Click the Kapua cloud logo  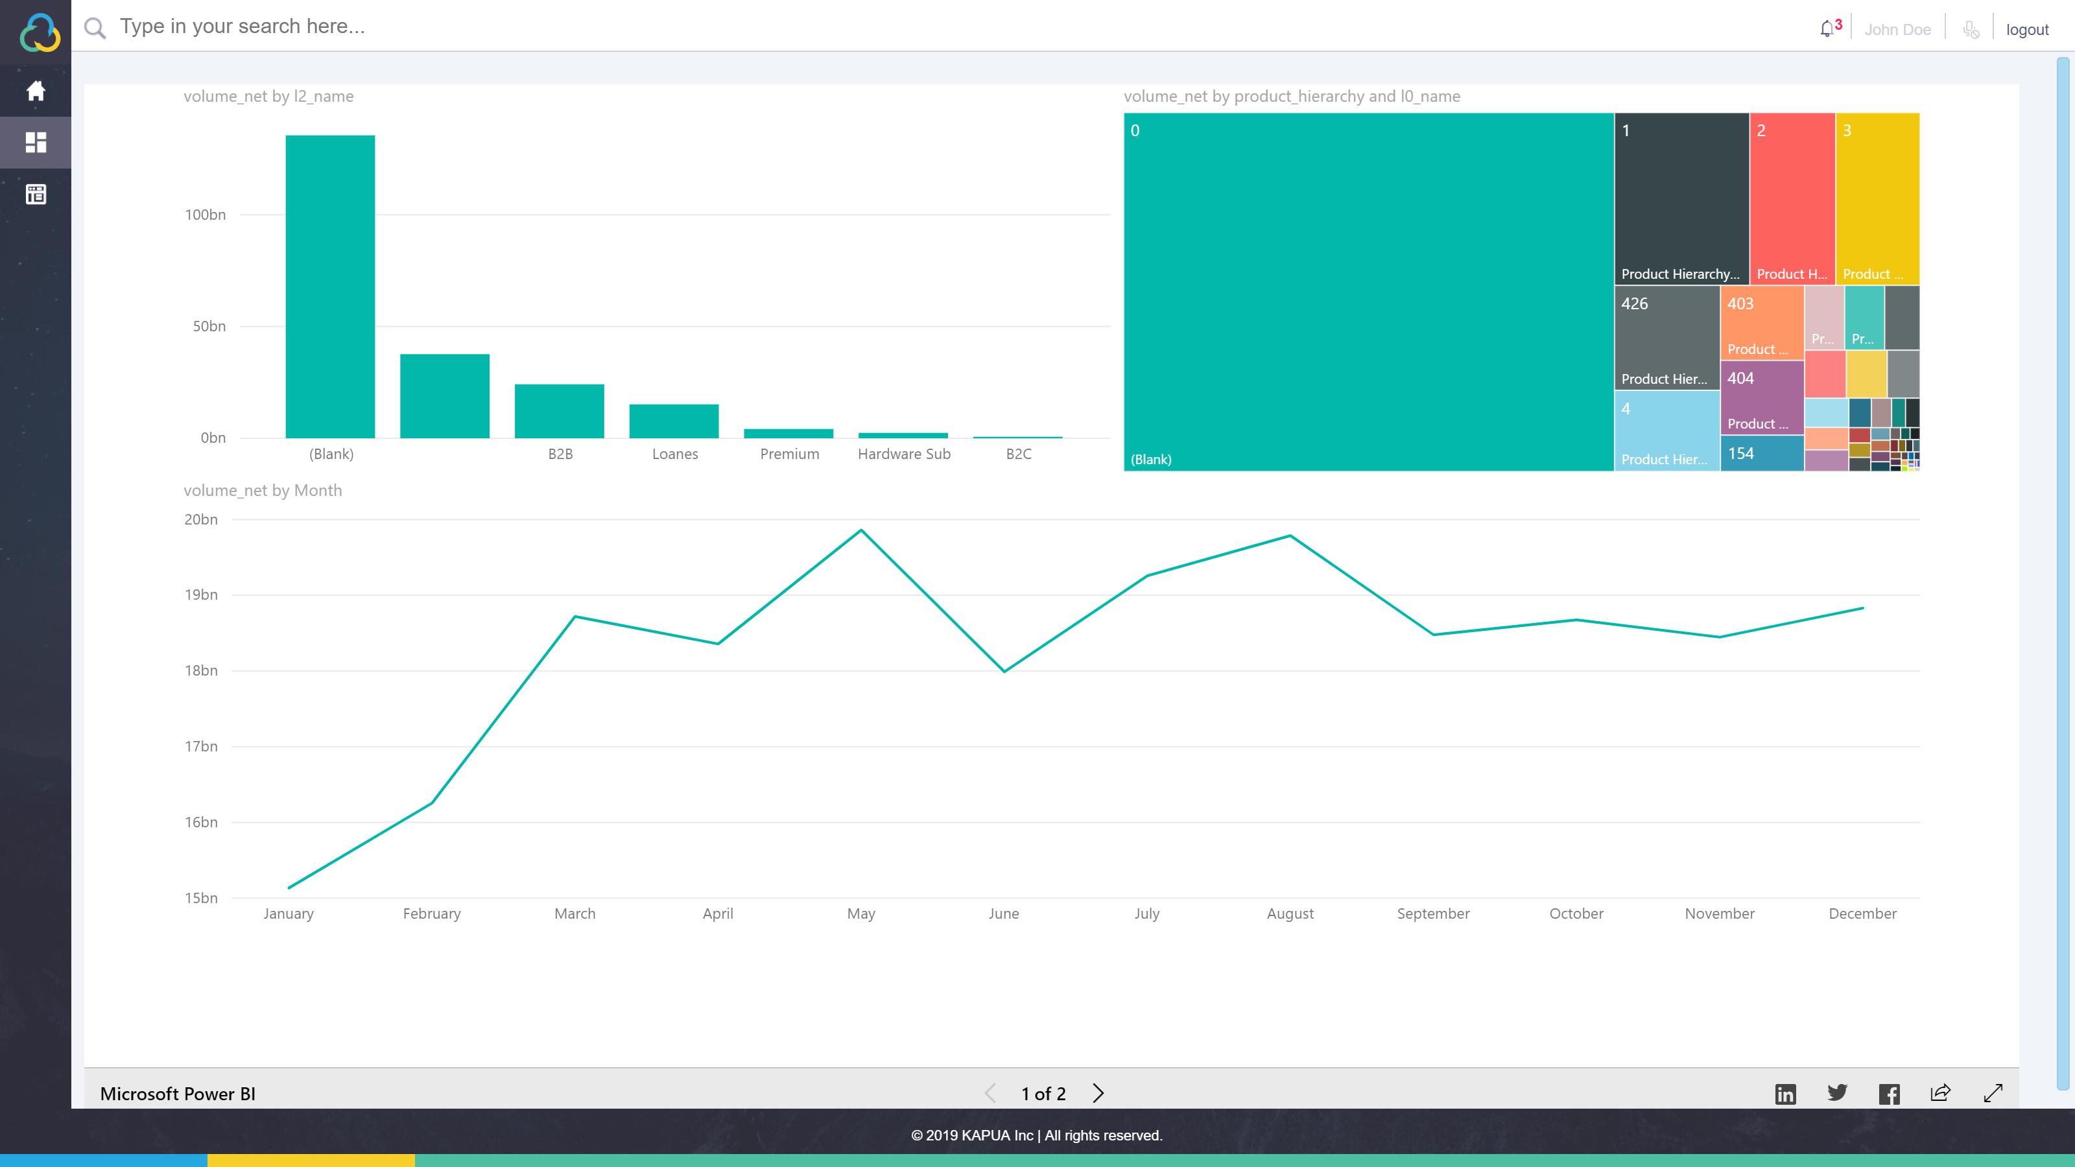pyautogui.click(x=39, y=32)
